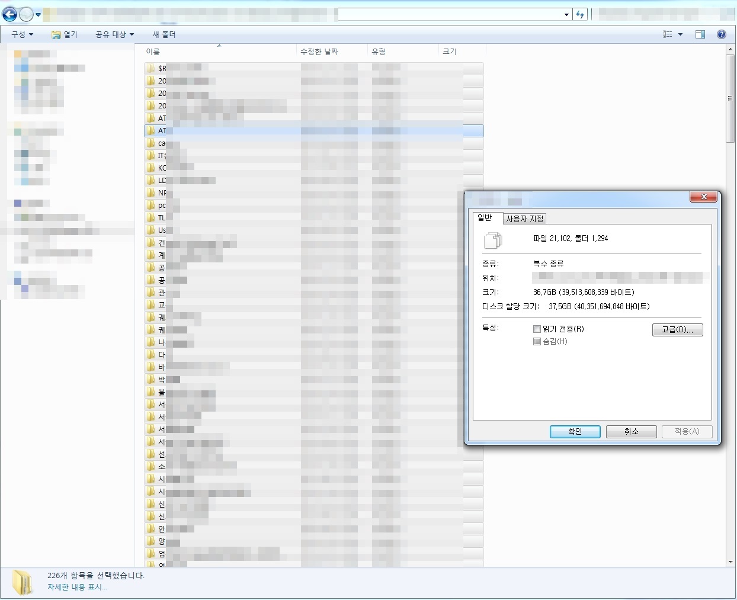The width and height of the screenshot is (737, 600).
Task: Click the folder icon of the 계 row
Action: [x=150, y=255]
